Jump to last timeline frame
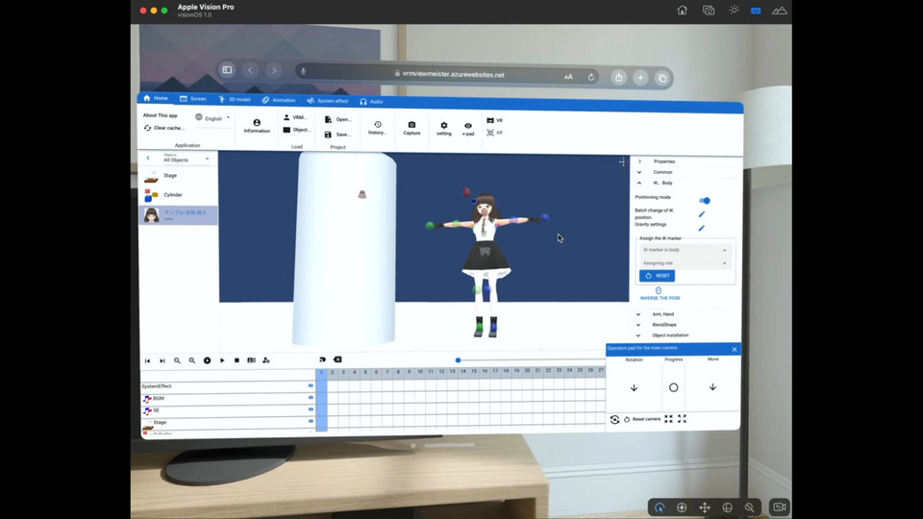923x519 pixels. point(162,360)
